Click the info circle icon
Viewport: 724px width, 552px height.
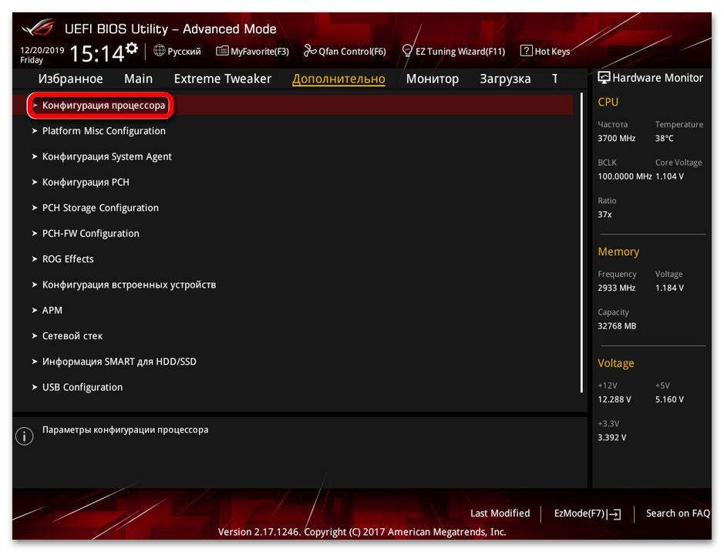pyautogui.click(x=25, y=436)
